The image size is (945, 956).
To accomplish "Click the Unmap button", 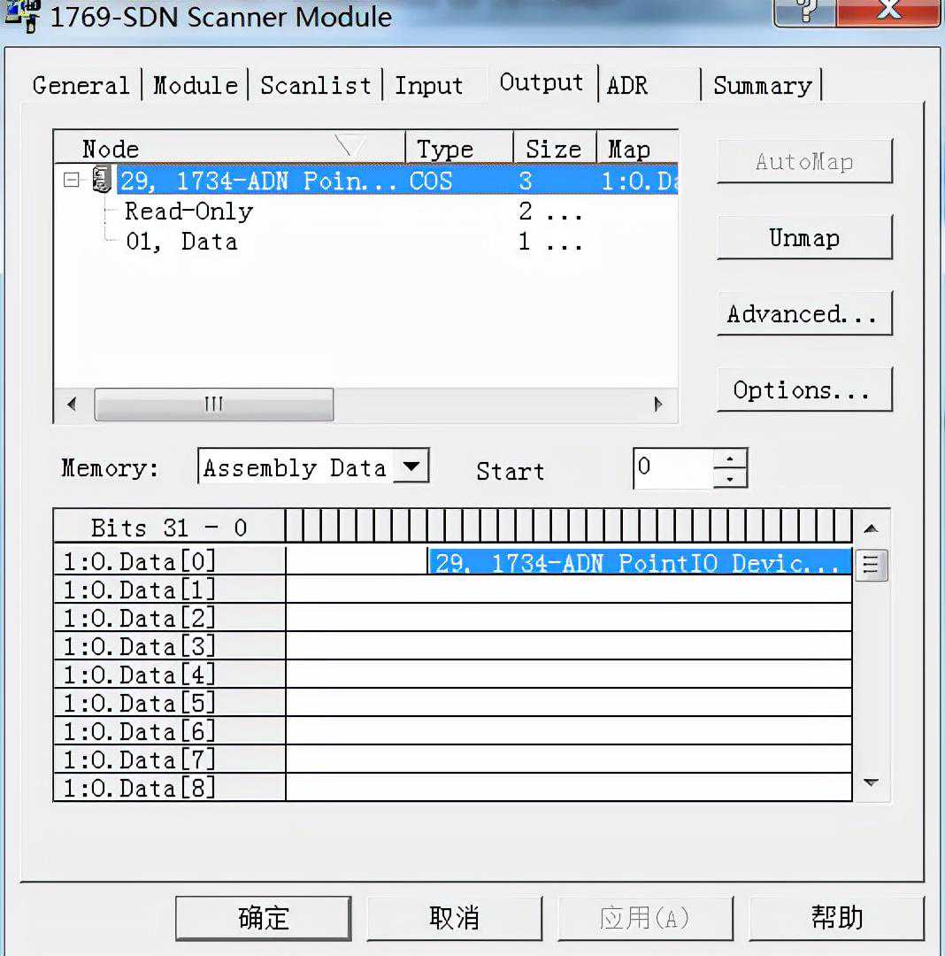I will coord(803,237).
